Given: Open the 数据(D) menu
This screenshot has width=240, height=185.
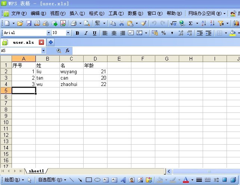Looking at the screenshot, I should click(135, 13).
